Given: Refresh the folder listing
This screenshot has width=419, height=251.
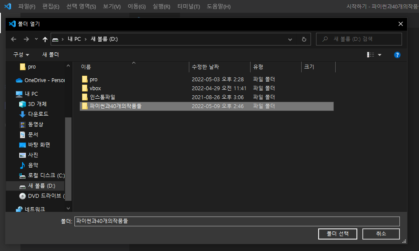Looking at the screenshot, I should click(x=304, y=39).
